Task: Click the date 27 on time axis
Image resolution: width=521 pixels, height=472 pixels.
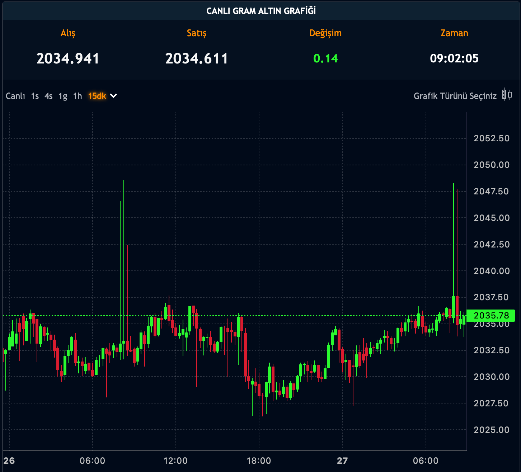Action: (342, 461)
